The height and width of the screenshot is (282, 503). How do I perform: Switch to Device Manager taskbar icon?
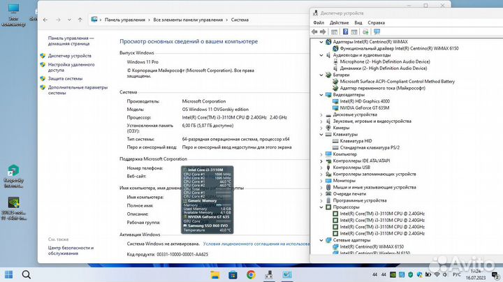pyautogui.click(x=269, y=274)
